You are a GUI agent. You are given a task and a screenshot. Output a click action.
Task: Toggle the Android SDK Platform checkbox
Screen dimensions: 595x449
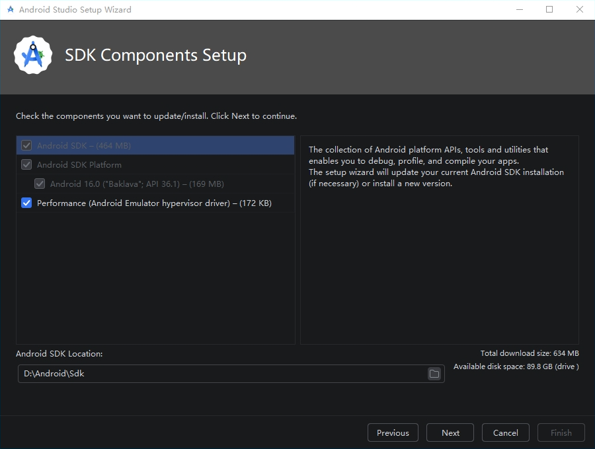(x=26, y=165)
